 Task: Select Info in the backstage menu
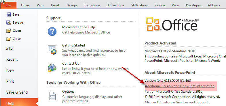10,48
